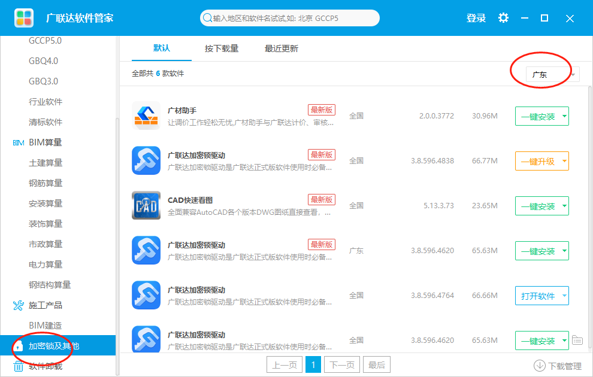
Task: Open 装饰算量 category
Action: (x=46, y=224)
